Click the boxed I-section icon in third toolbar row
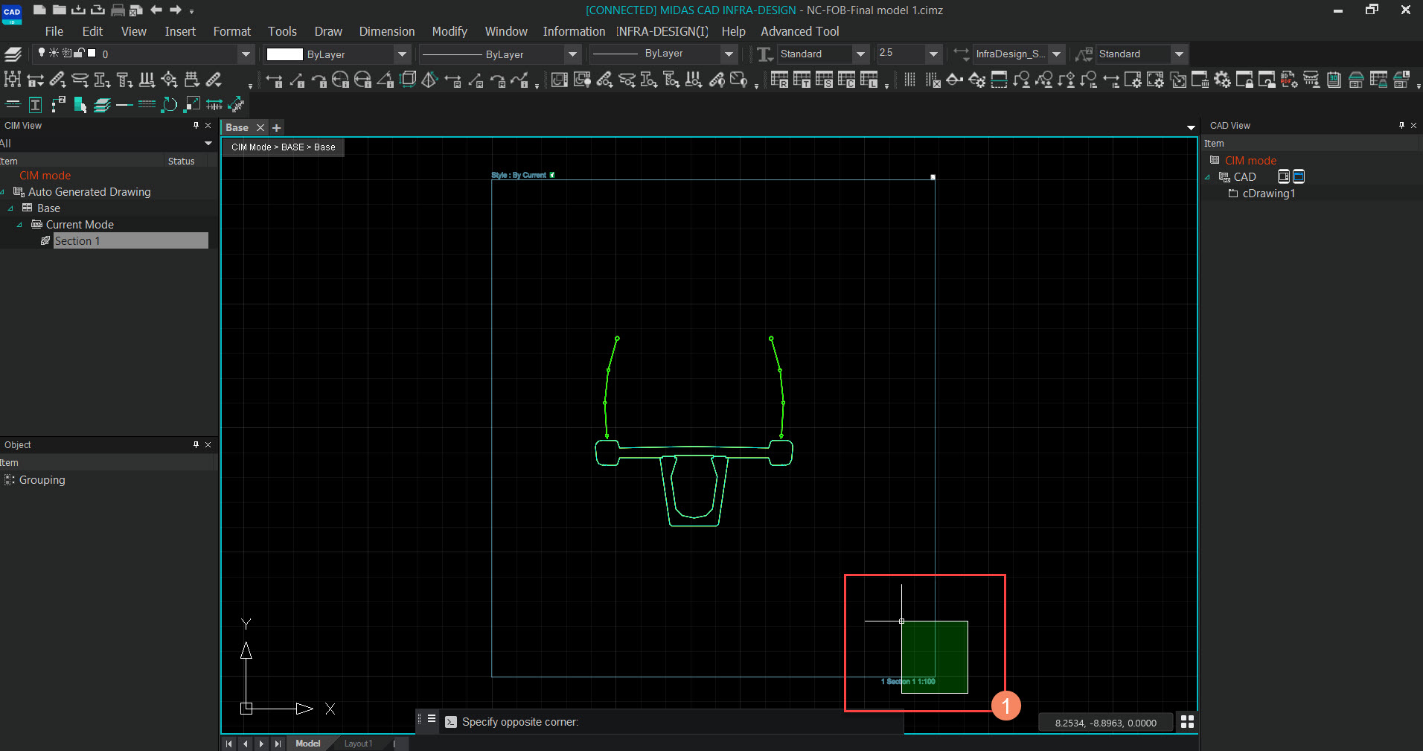Viewport: 1423px width, 751px height. click(35, 104)
